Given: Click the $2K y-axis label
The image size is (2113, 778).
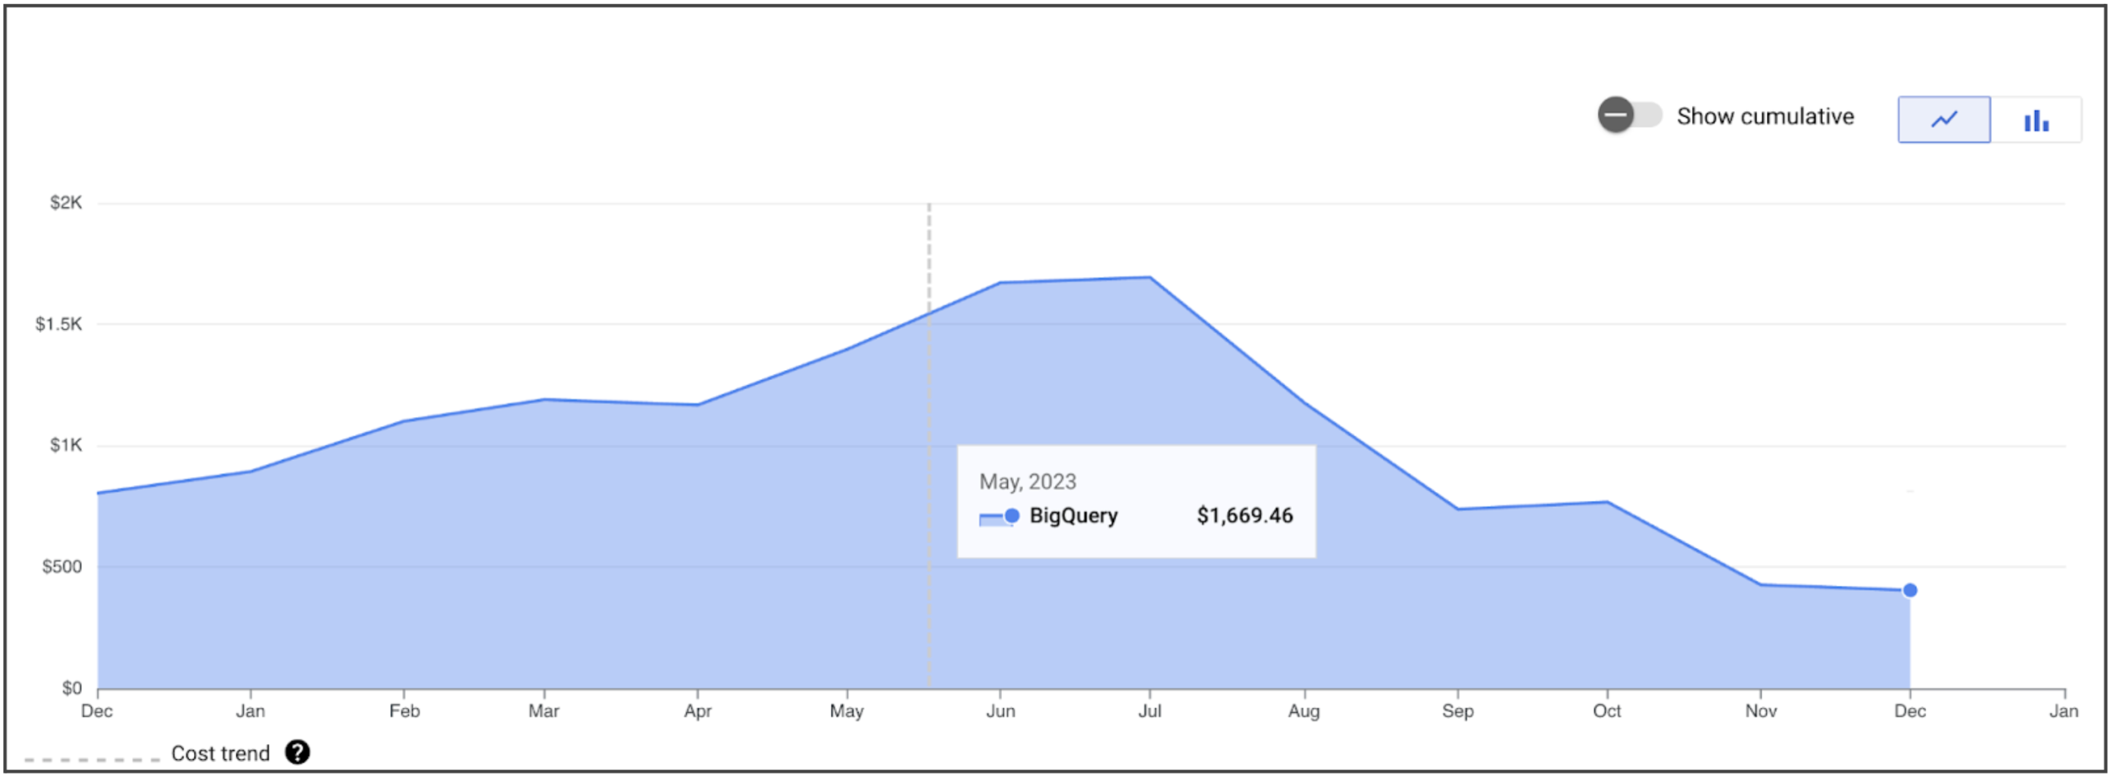Looking at the screenshot, I should tap(66, 204).
